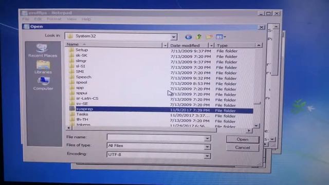The image size is (329, 185).
Task: Close the Open dialog with X
Action: coord(261,27)
